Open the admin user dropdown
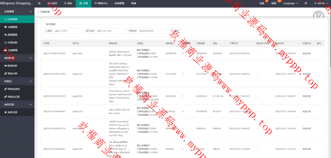Screen dimensions: 331x158 click(319, 3)
